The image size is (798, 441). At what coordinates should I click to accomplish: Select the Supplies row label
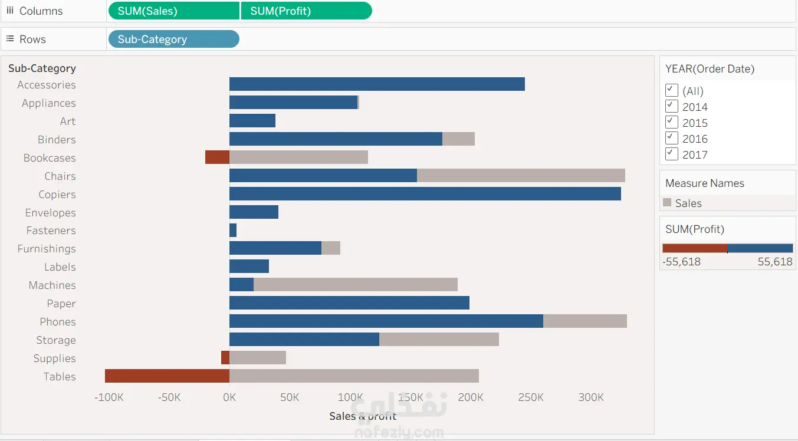coord(55,358)
